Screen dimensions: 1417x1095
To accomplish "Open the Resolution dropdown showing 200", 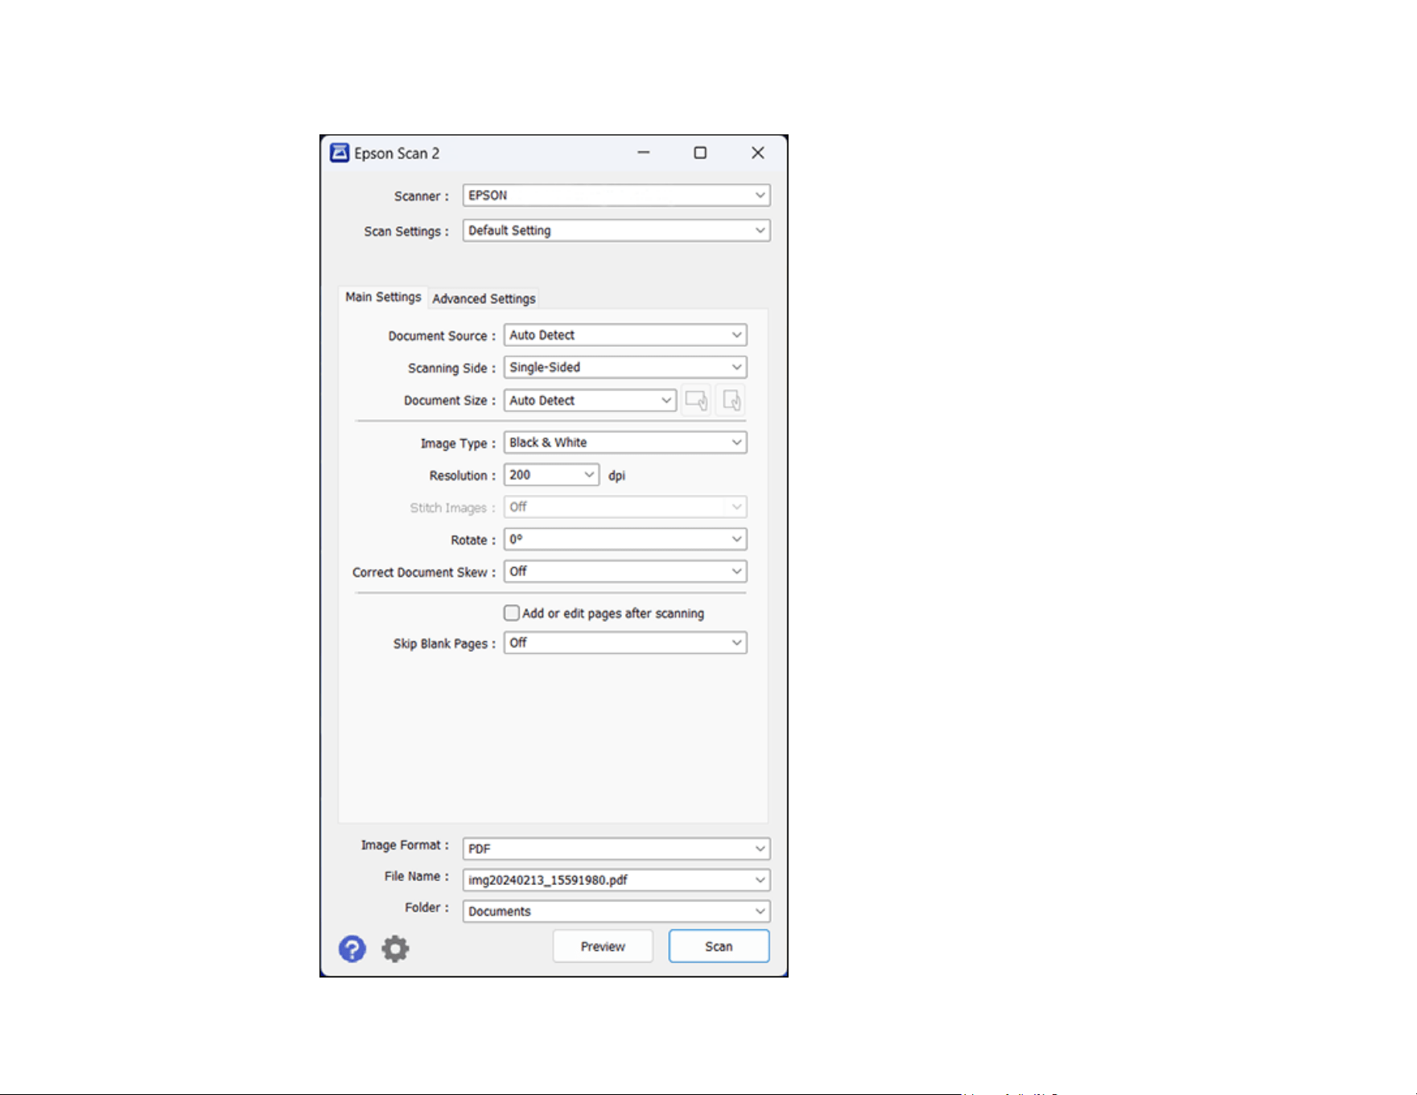I will (x=551, y=475).
